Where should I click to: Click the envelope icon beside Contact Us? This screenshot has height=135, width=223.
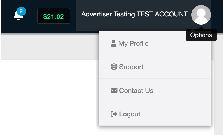click(114, 90)
